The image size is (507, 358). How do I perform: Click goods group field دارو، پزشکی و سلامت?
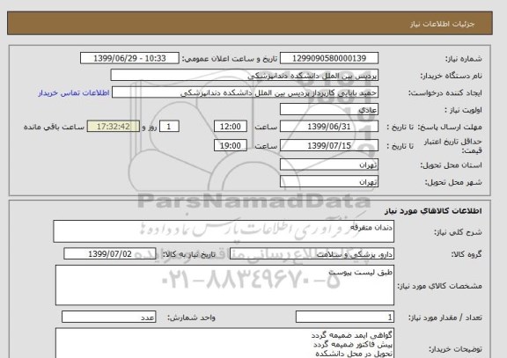(x=312, y=254)
